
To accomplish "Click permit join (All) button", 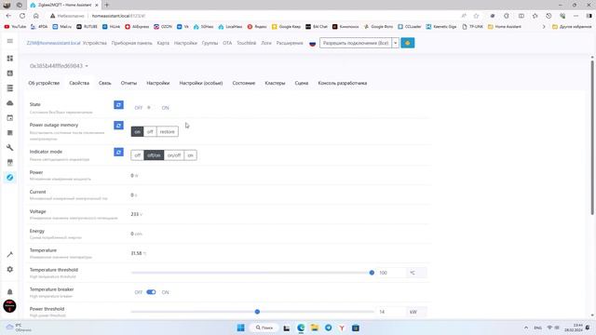I will point(356,43).
